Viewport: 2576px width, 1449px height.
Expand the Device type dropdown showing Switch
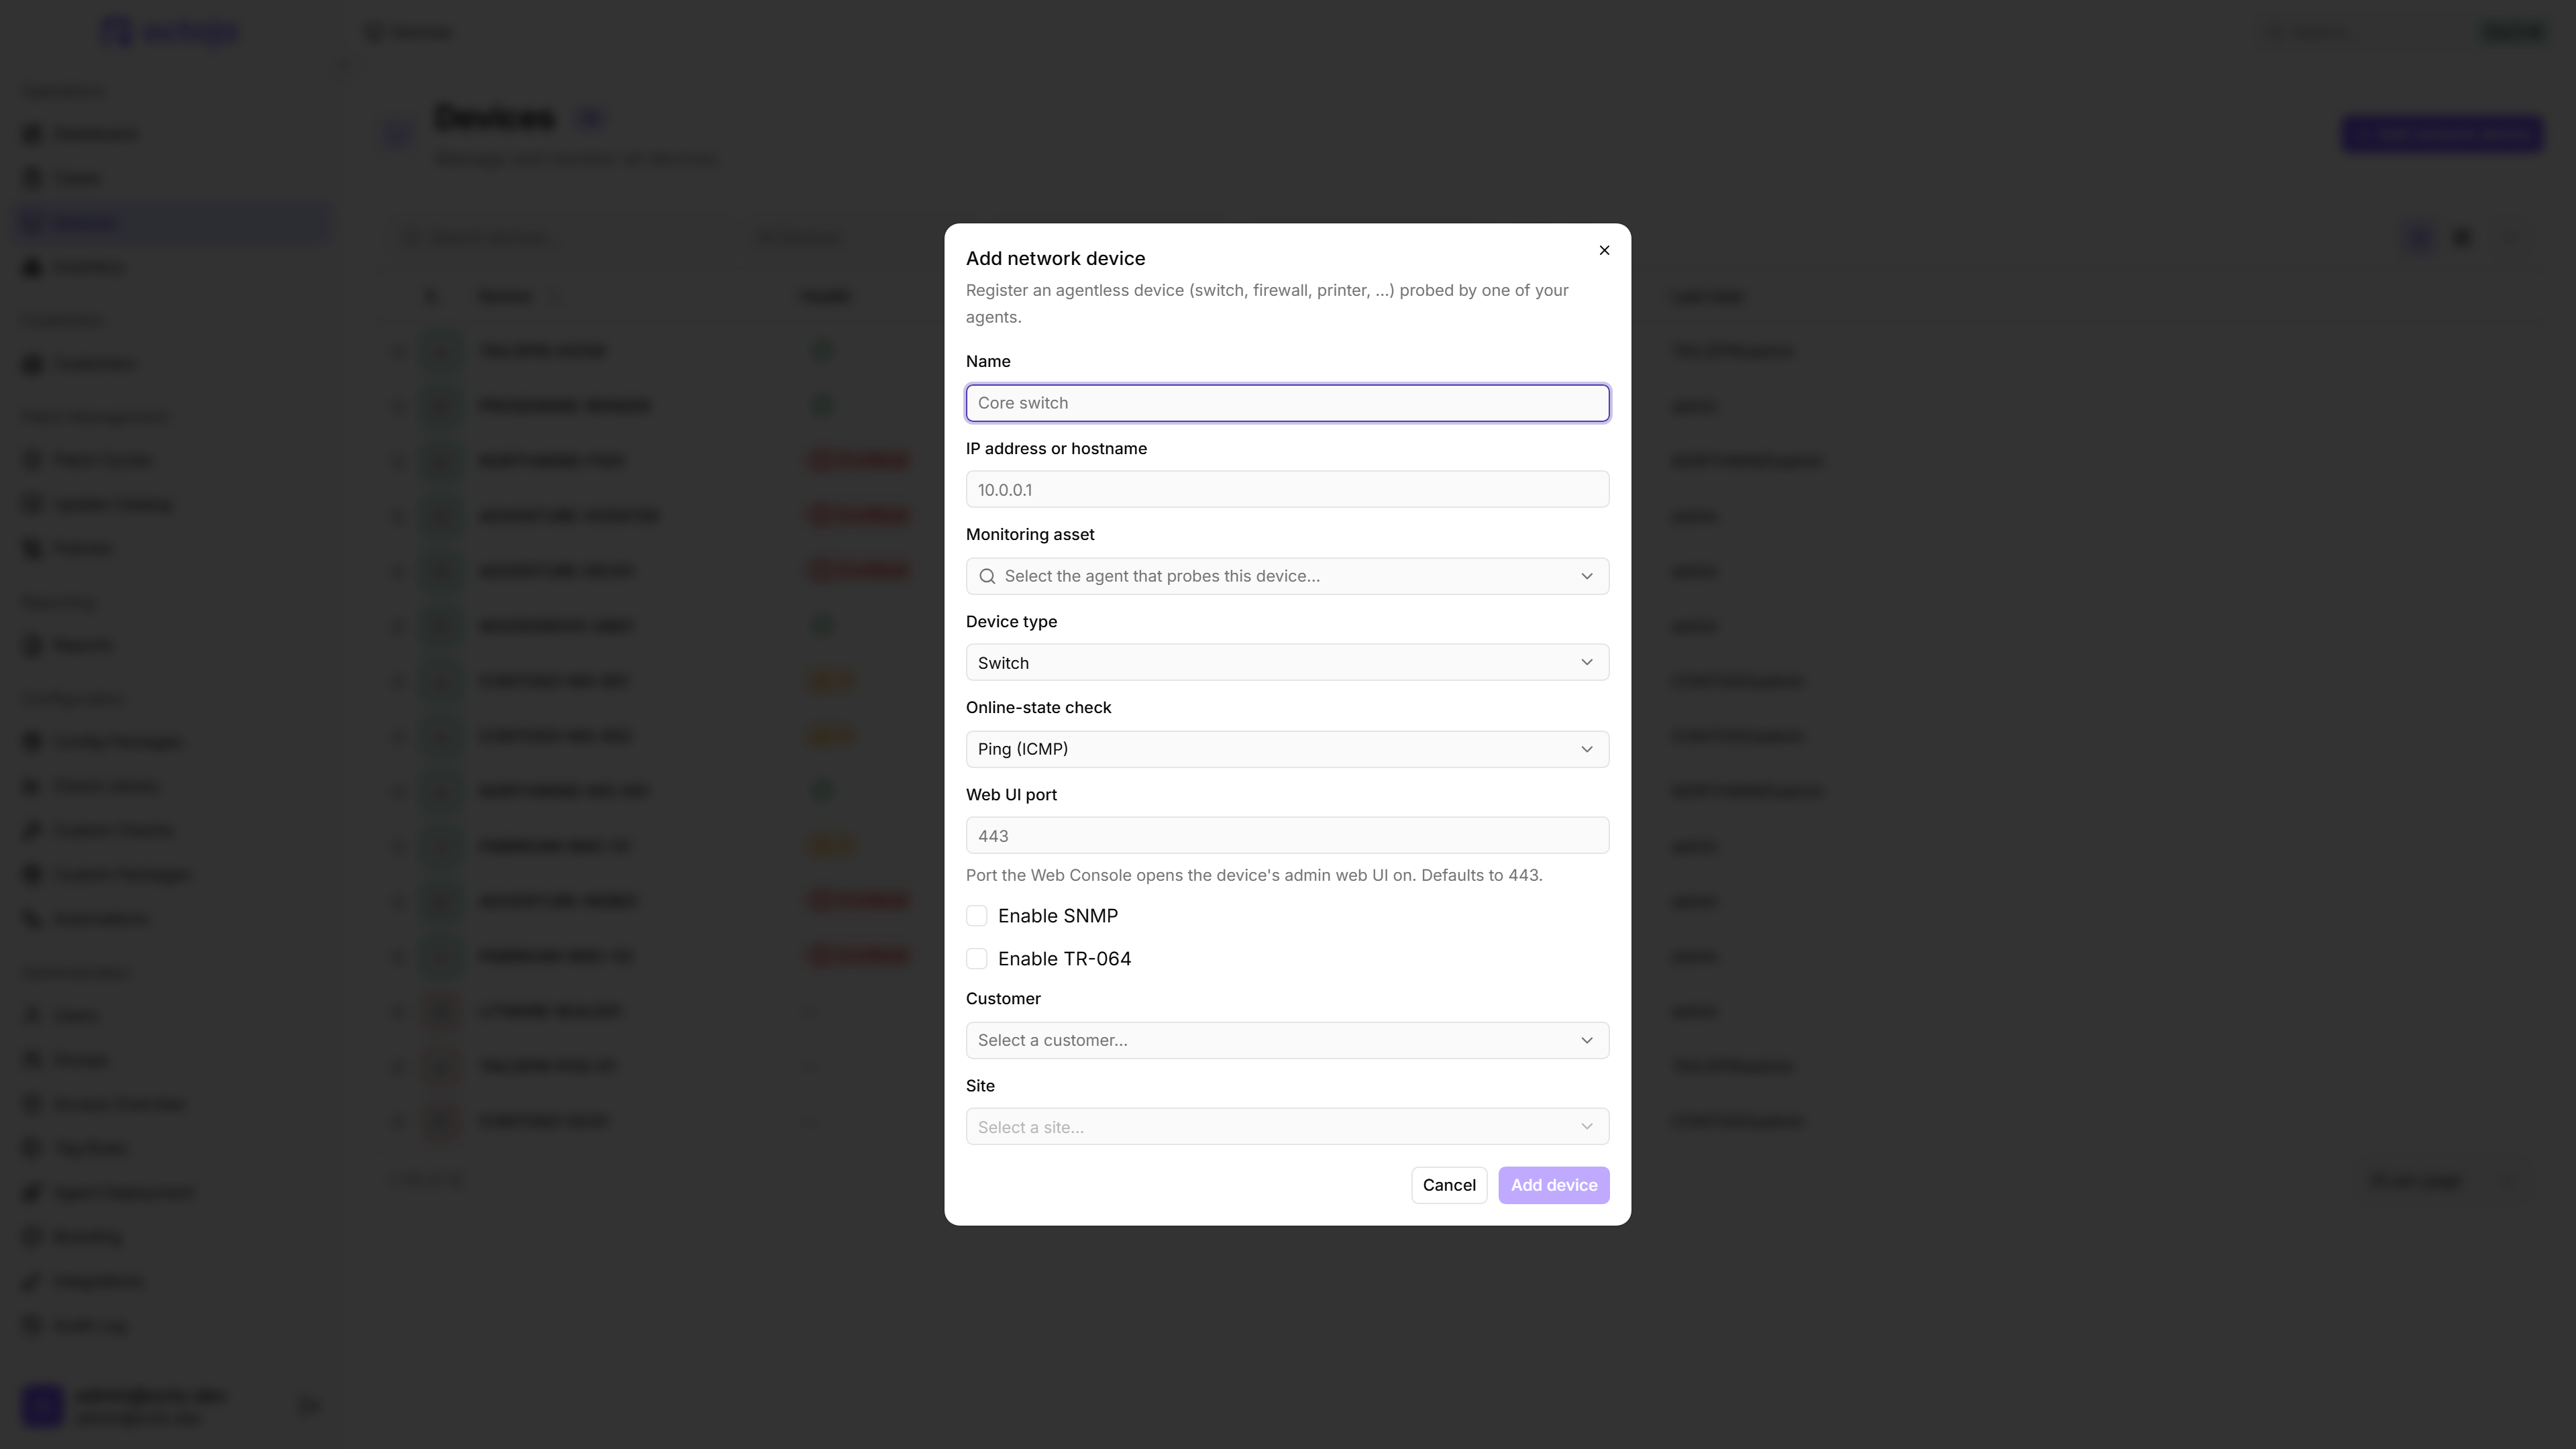pyautogui.click(x=1287, y=663)
